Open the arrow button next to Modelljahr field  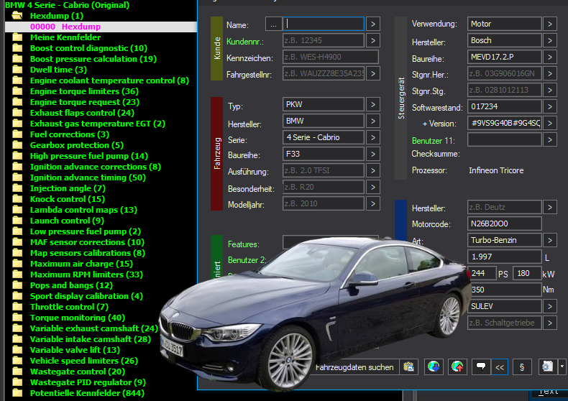(372, 204)
